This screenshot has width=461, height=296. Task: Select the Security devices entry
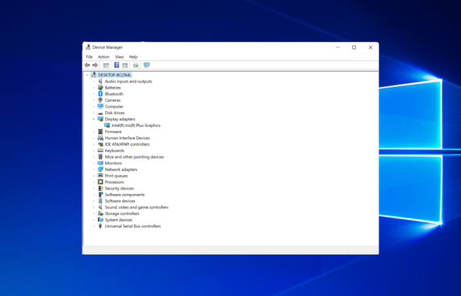tap(119, 189)
